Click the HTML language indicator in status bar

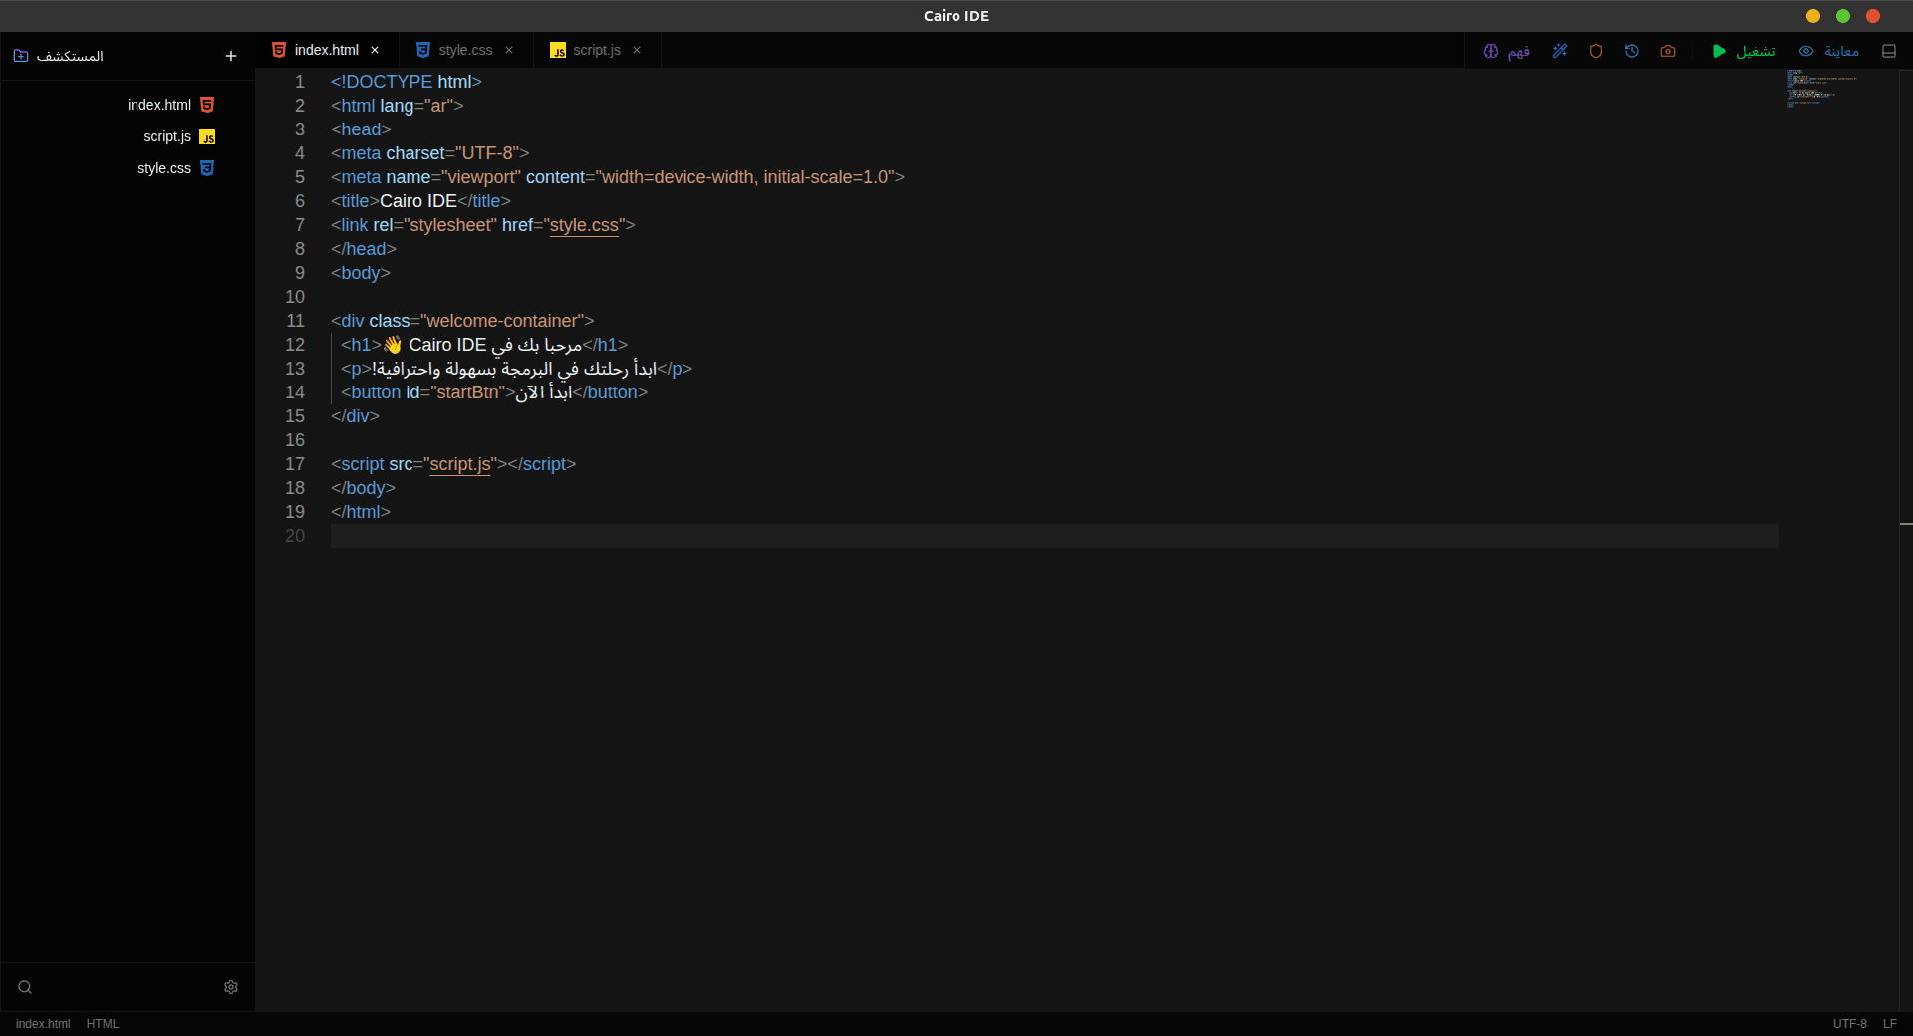(x=103, y=1024)
